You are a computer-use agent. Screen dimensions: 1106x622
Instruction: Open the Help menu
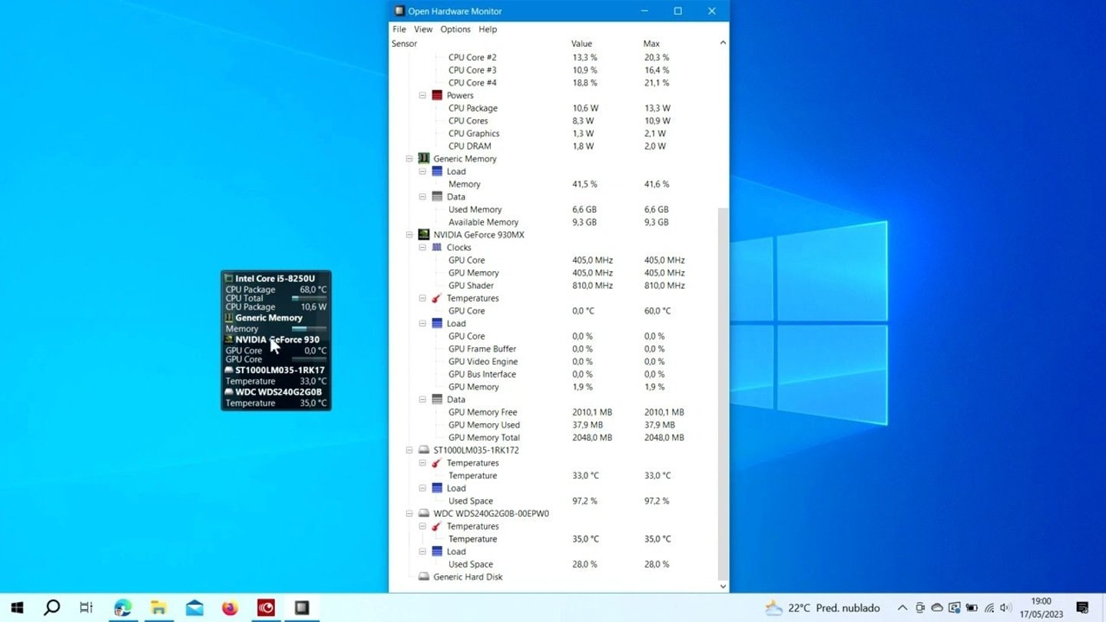click(x=488, y=29)
